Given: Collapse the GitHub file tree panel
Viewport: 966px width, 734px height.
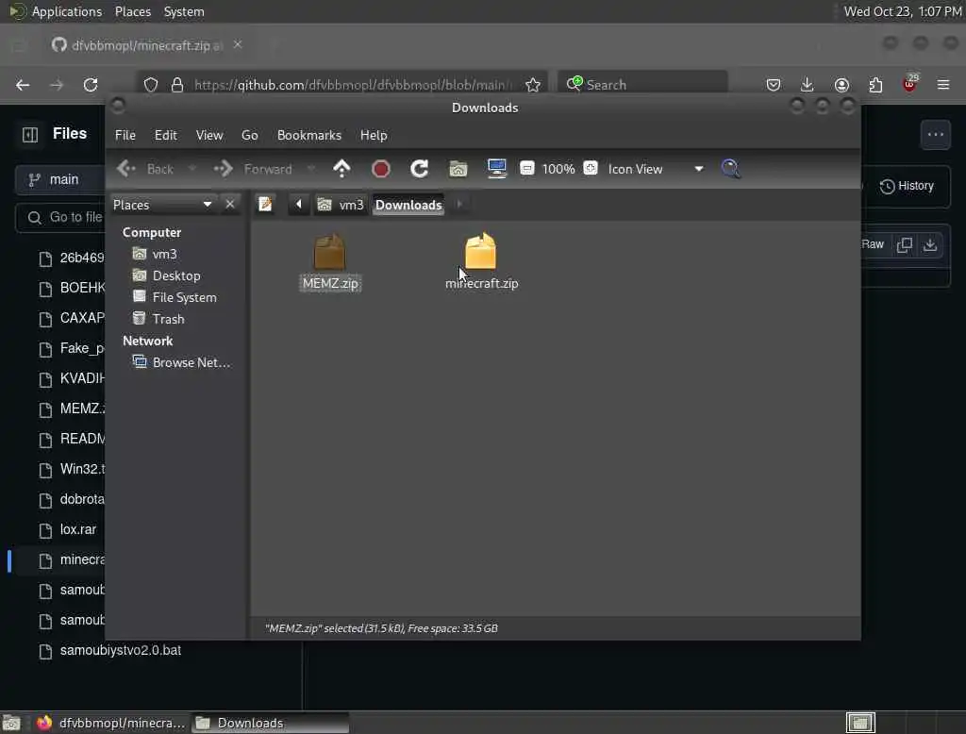Looking at the screenshot, I should click(29, 134).
